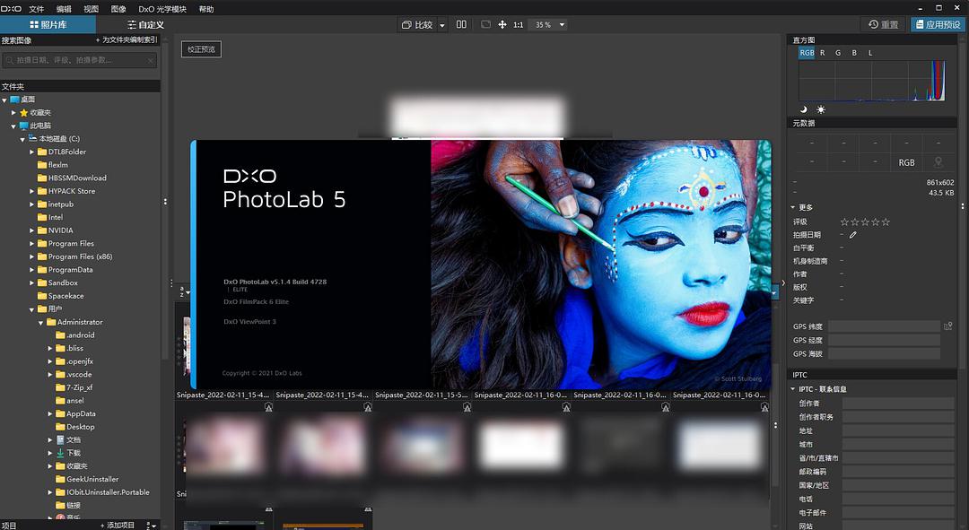Screen dimensions: 969x530
Task: Collapse the IPTC - 联系信息 section
Action: [793, 389]
